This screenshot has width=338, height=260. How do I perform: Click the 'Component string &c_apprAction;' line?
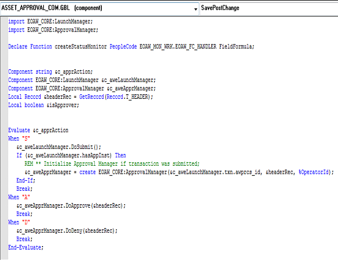(51, 72)
